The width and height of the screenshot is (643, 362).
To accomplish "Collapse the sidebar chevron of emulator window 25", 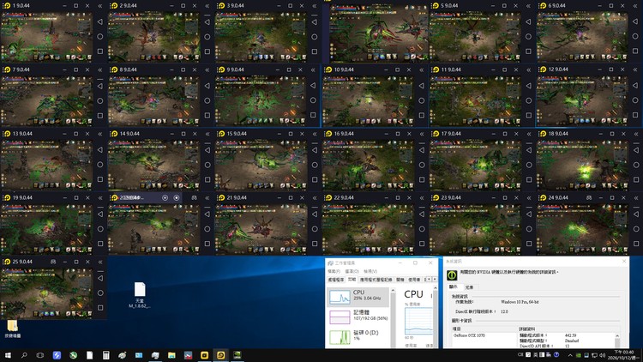I will [100, 262].
